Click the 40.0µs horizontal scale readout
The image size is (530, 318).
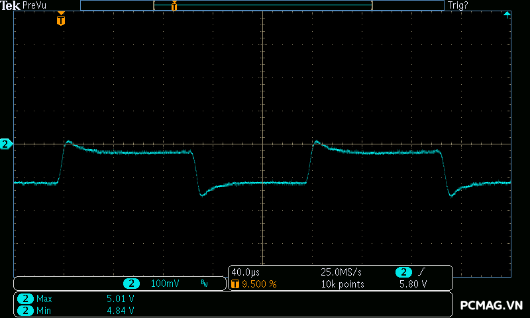coord(245,272)
